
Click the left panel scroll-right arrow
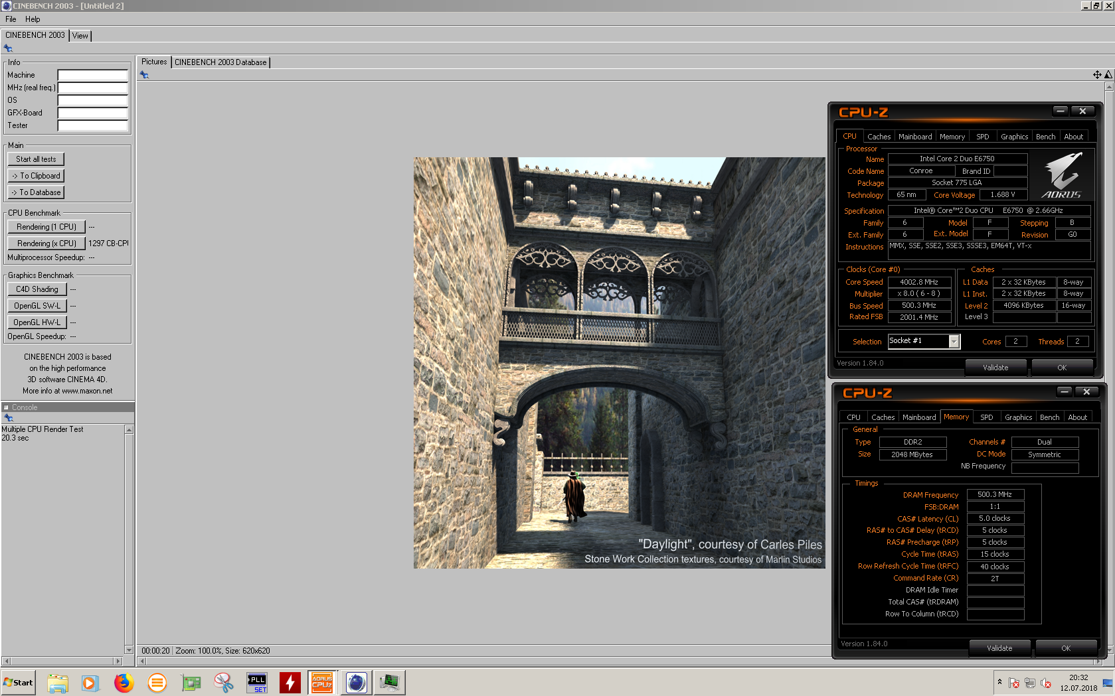tap(118, 661)
